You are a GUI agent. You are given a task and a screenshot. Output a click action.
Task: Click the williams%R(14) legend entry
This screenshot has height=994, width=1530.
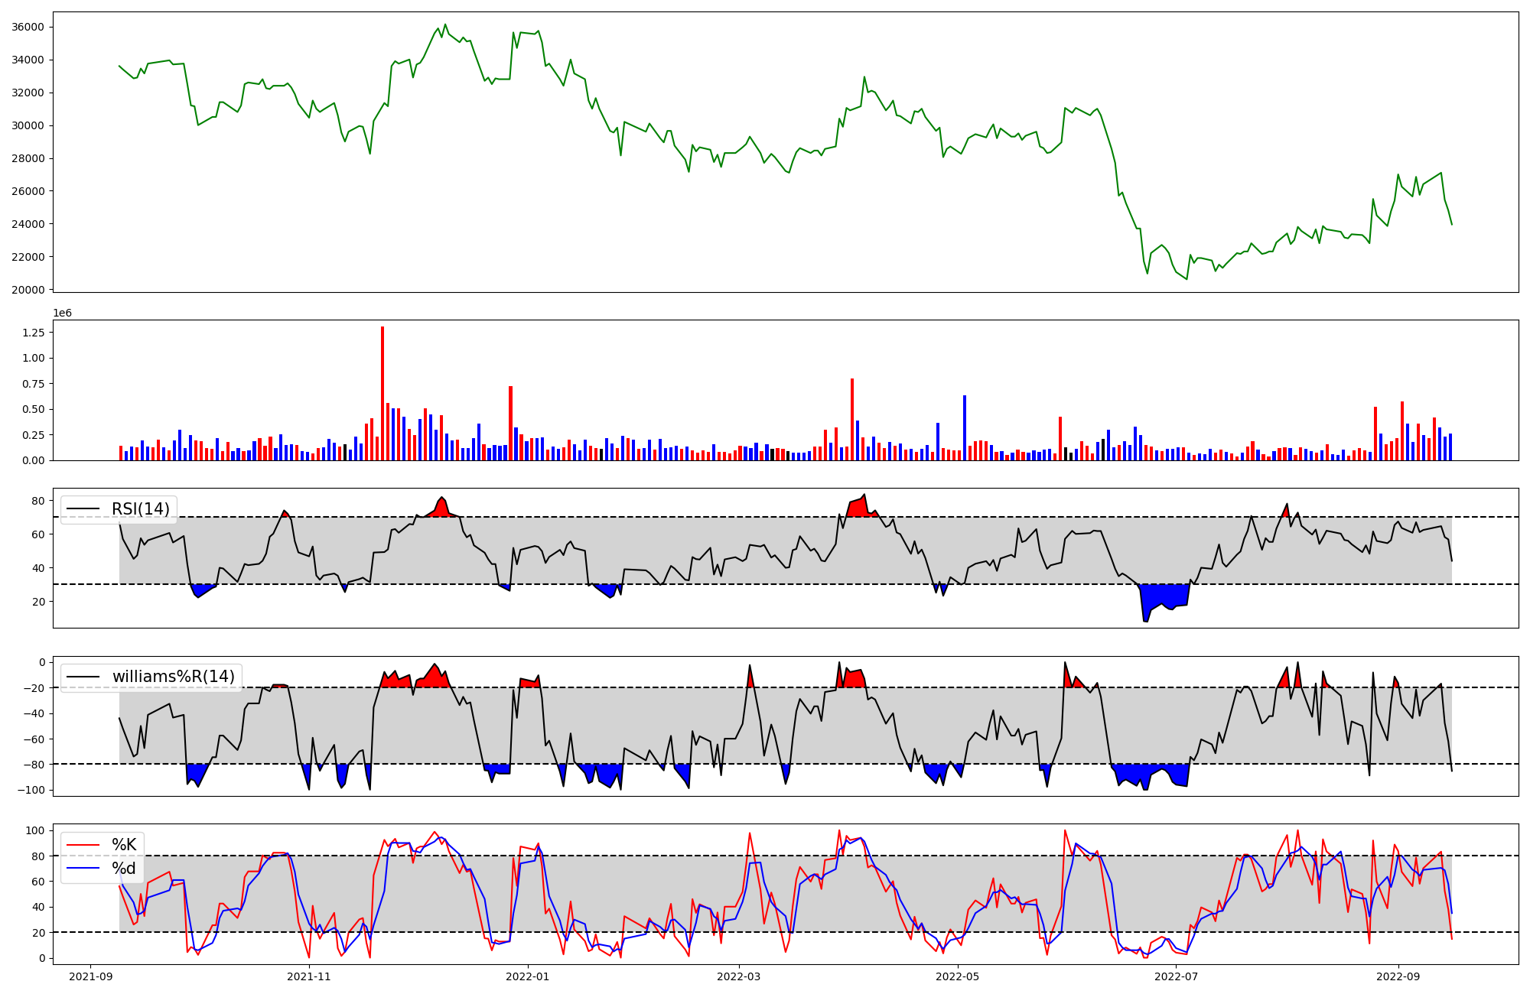coord(174,677)
